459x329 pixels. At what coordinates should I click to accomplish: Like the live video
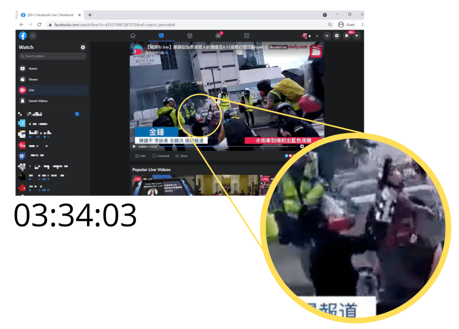click(141, 156)
